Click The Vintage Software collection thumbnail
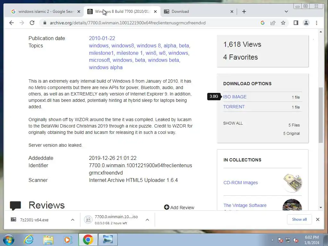The image size is (328, 246). click(x=292, y=205)
